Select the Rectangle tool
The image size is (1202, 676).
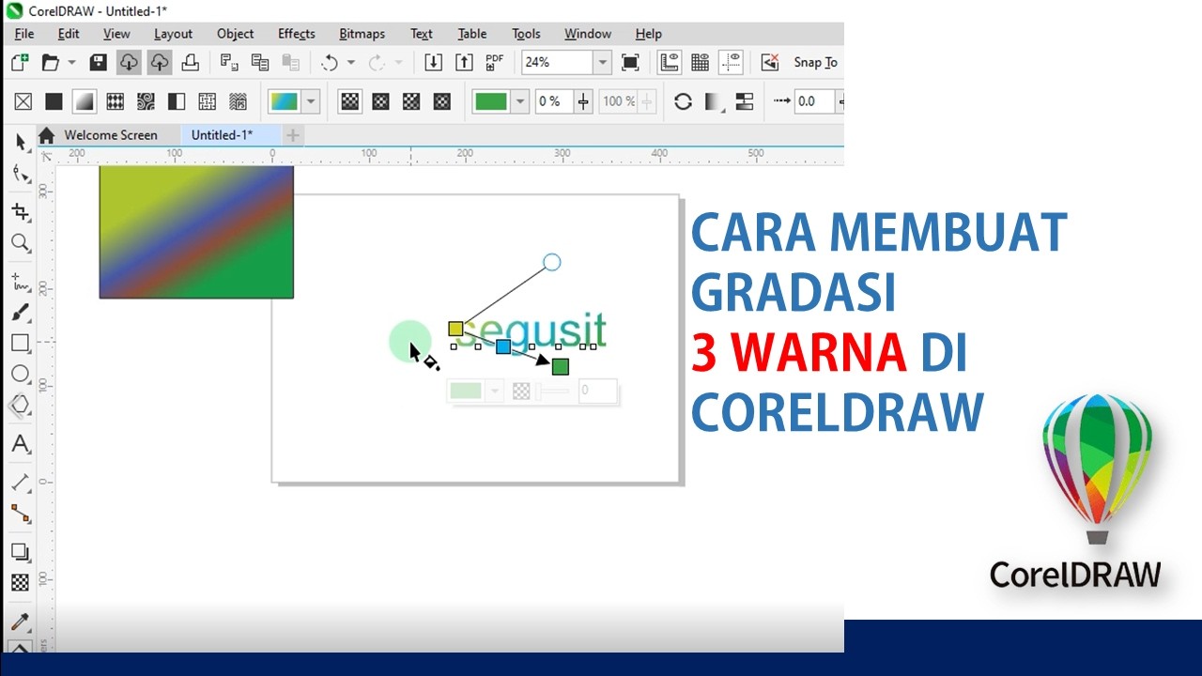[x=21, y=344]
